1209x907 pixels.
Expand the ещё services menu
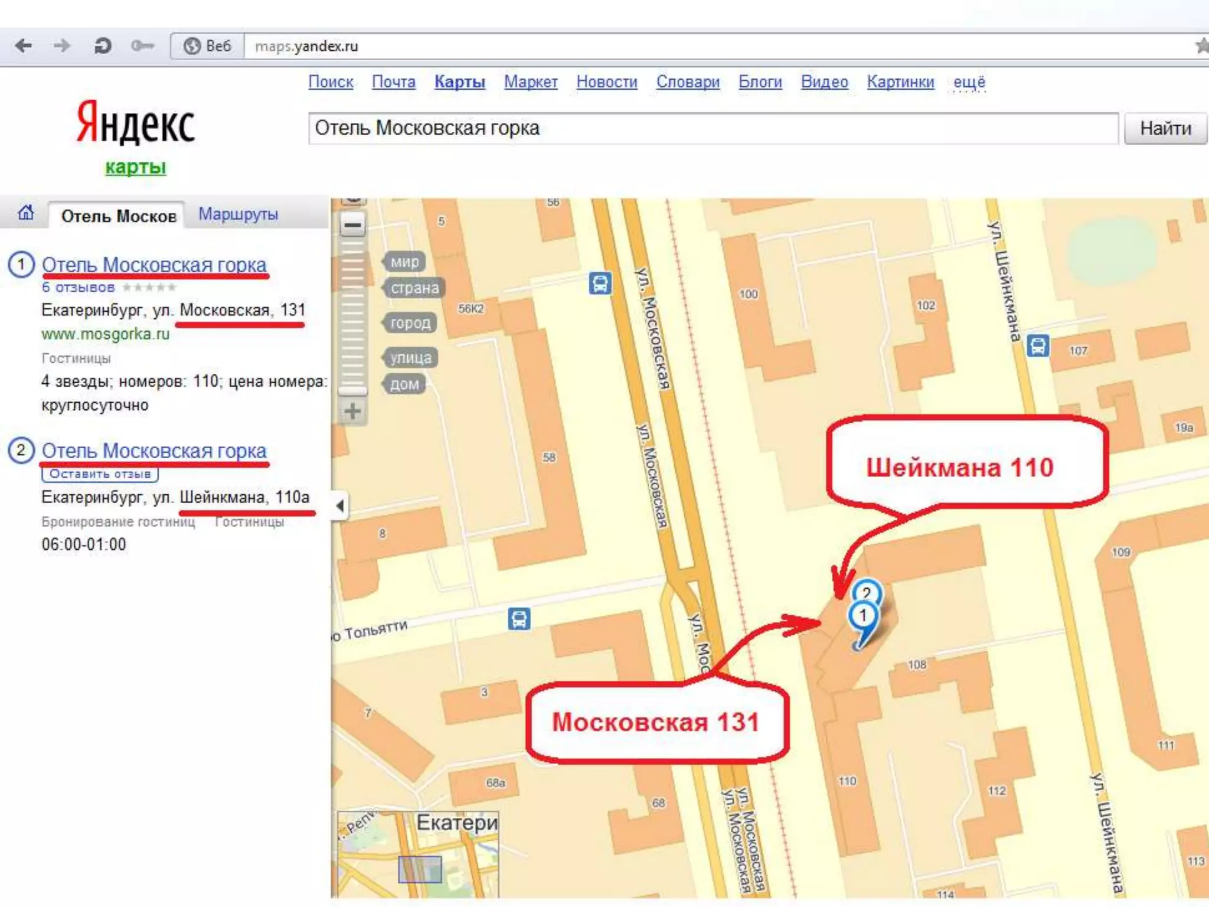pyautogui.click(x=969, y=81)
